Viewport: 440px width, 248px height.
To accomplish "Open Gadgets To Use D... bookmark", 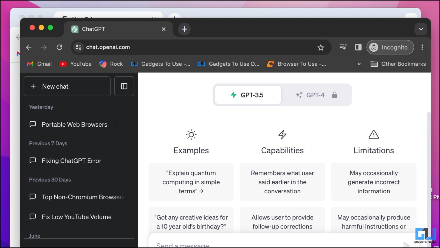I will coord(229,64).
